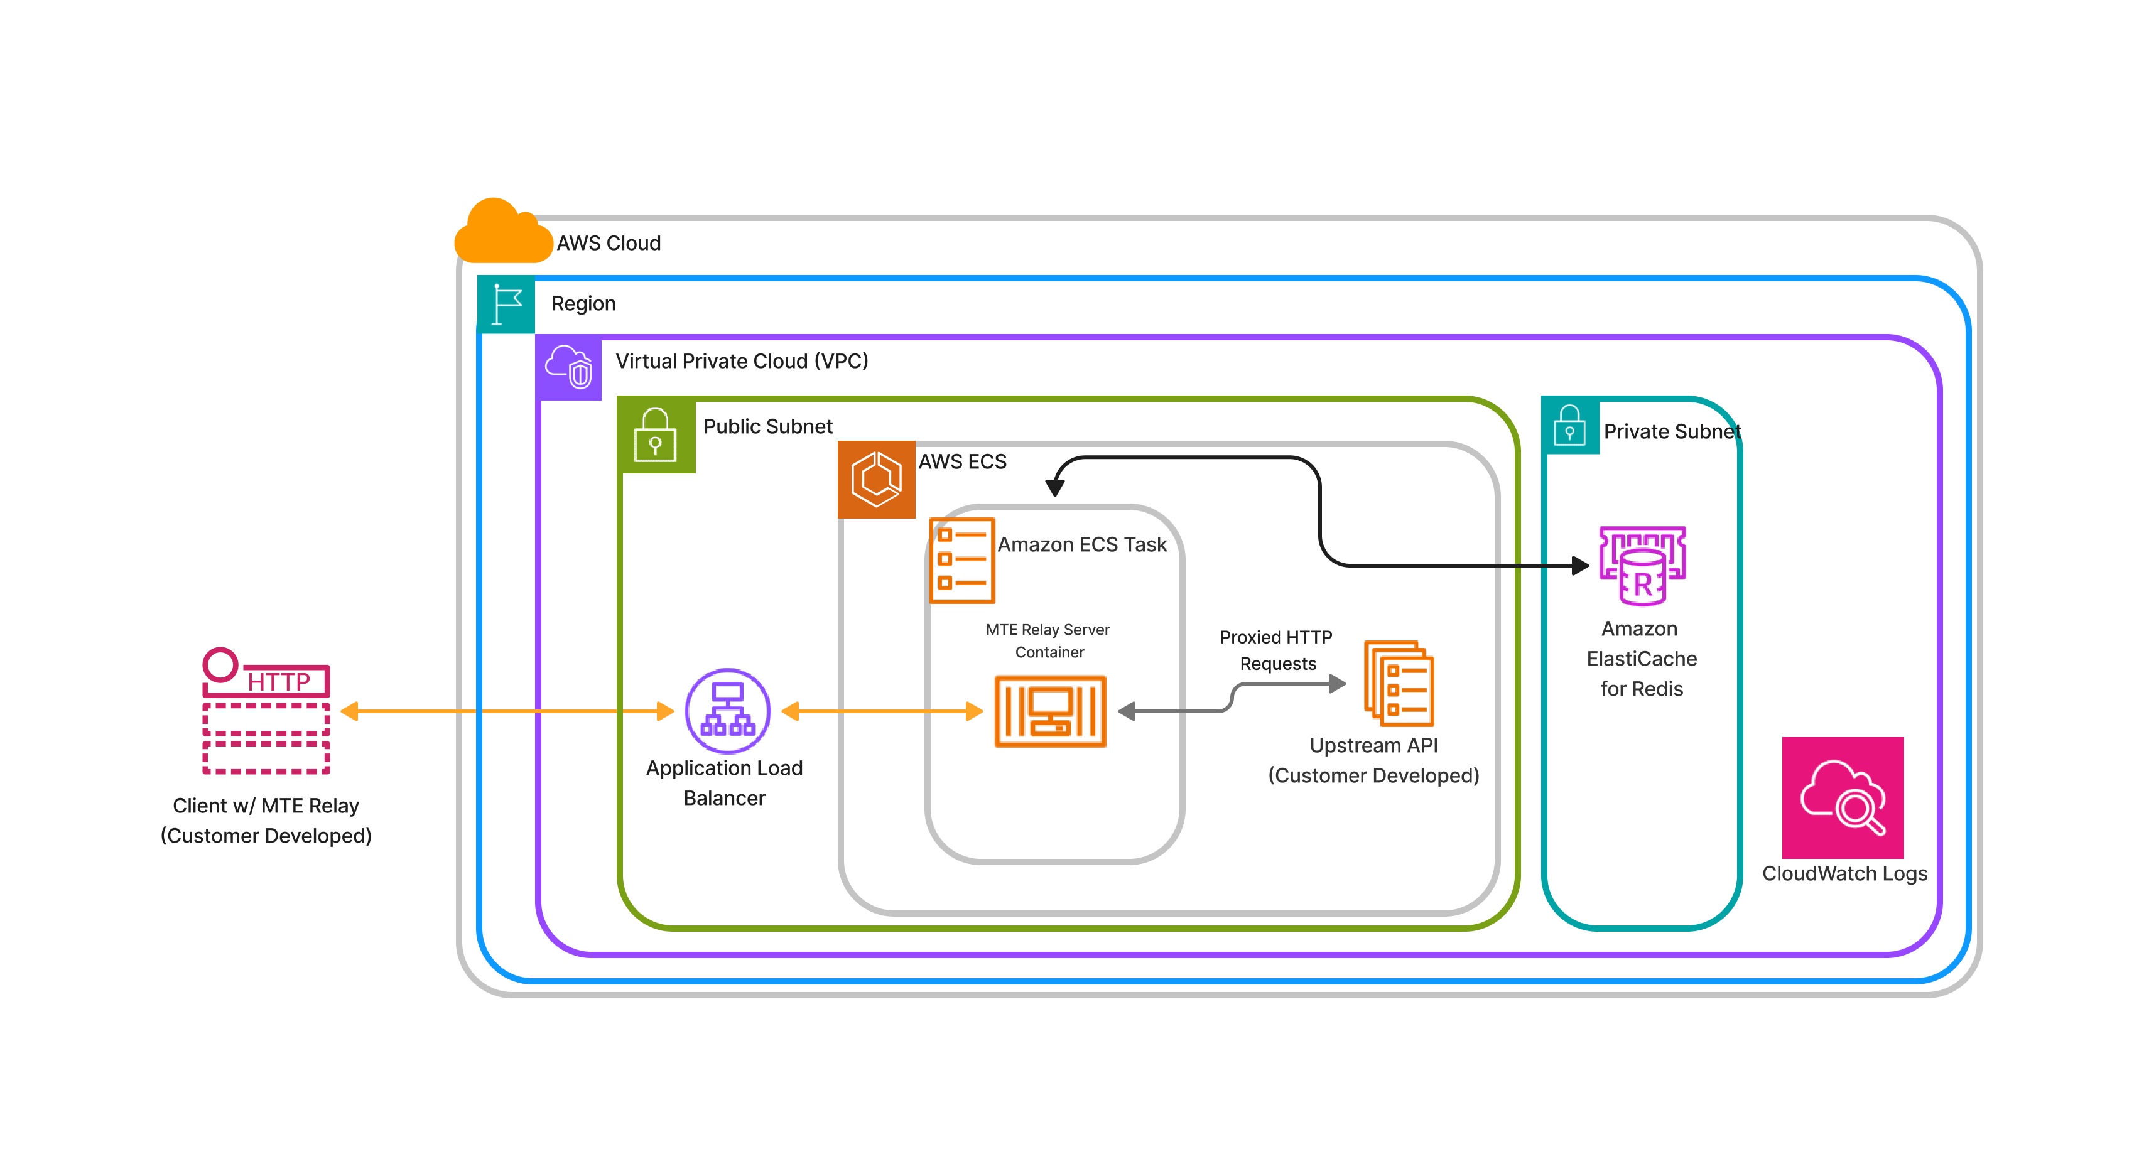The width and height of the screenshot is (2144, 1159).
Task: Select the "AWS ECS" label
Action: [962, 461]
